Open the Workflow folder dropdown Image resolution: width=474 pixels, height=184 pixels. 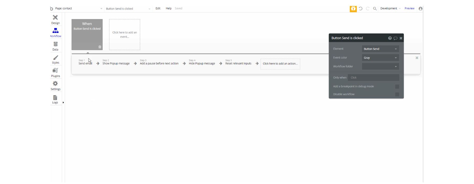(x=380, y=67)
